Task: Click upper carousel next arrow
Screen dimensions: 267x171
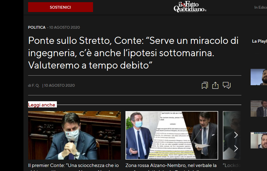Action: 236,135
